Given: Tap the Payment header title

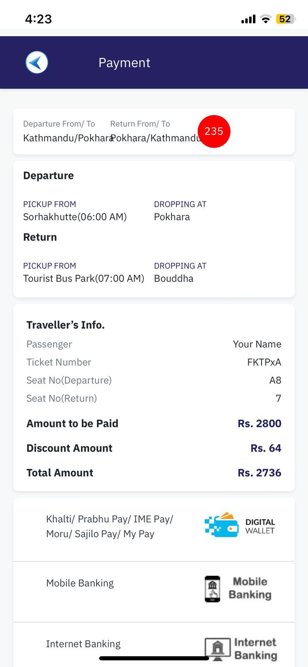Looking at the screenshot, I should coord(124,63).
